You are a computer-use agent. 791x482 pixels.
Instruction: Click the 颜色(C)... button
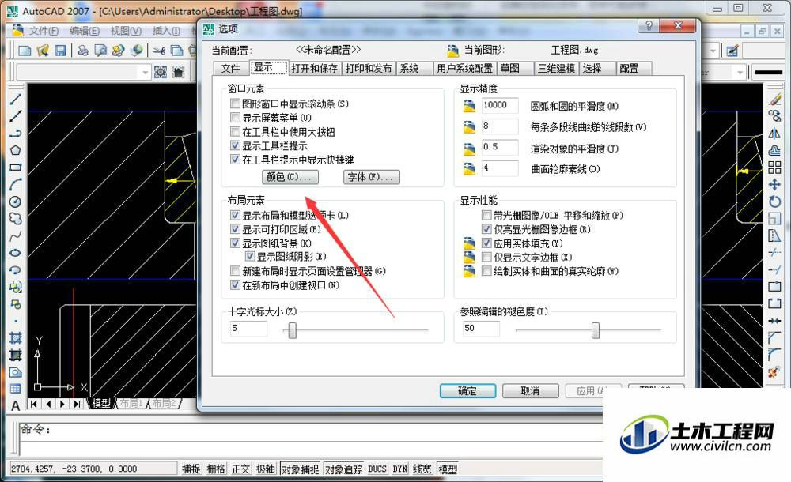click(290, 177)
